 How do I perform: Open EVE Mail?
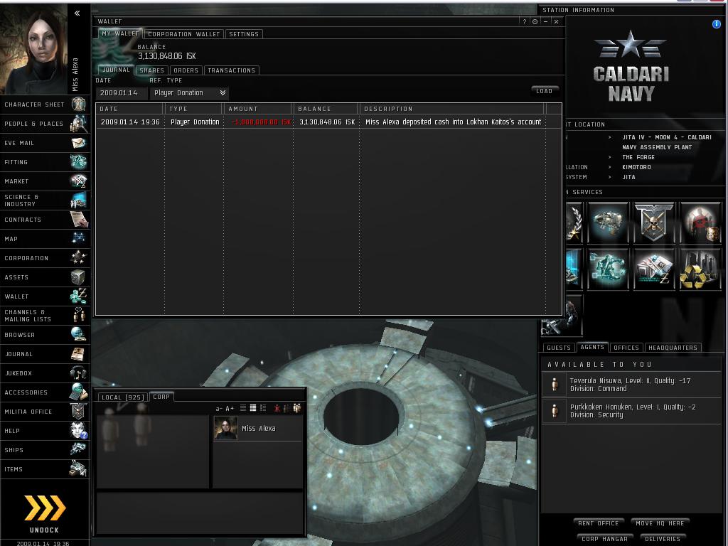[45, 143]
